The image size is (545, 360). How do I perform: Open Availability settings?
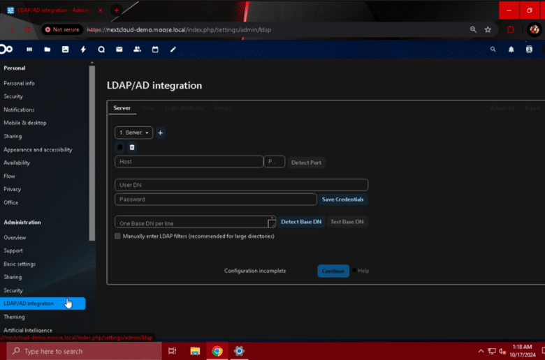point(17,163)
